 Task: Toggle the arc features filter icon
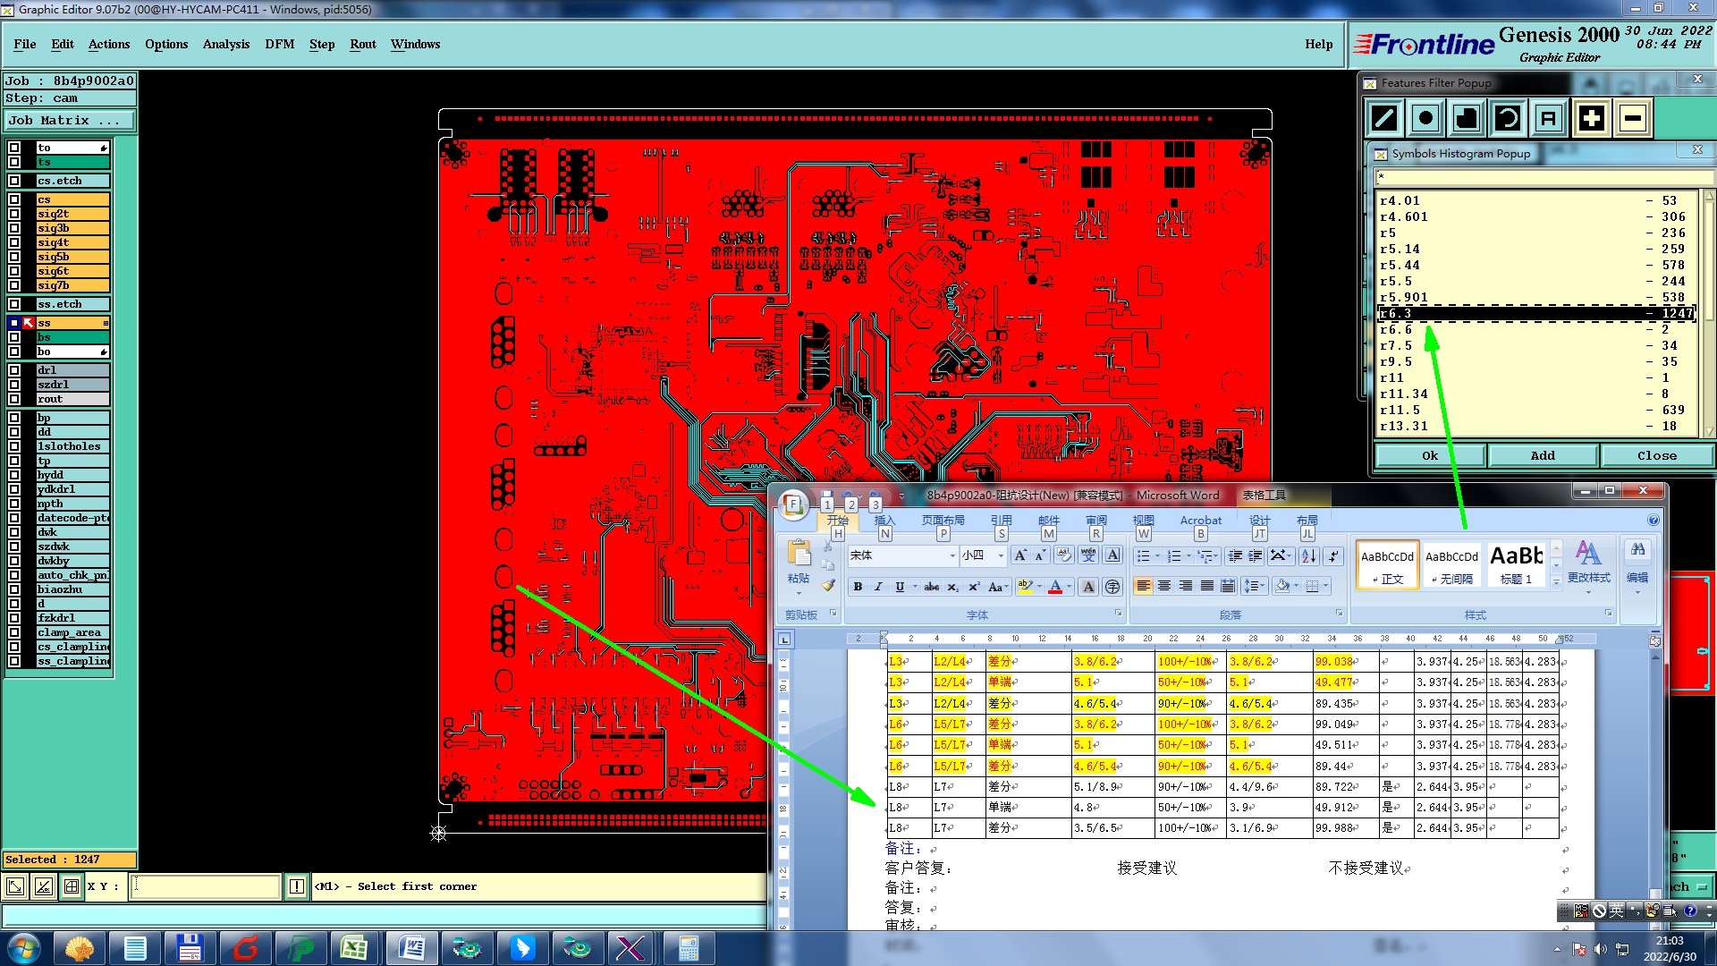[1508, 118]
